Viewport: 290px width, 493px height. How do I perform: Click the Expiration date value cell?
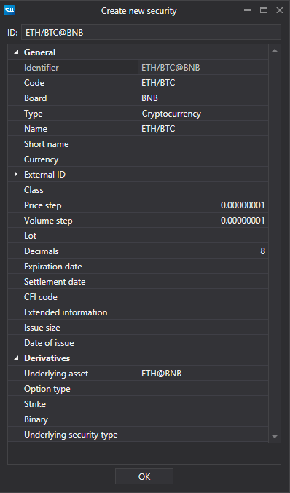tap(203, 267)
